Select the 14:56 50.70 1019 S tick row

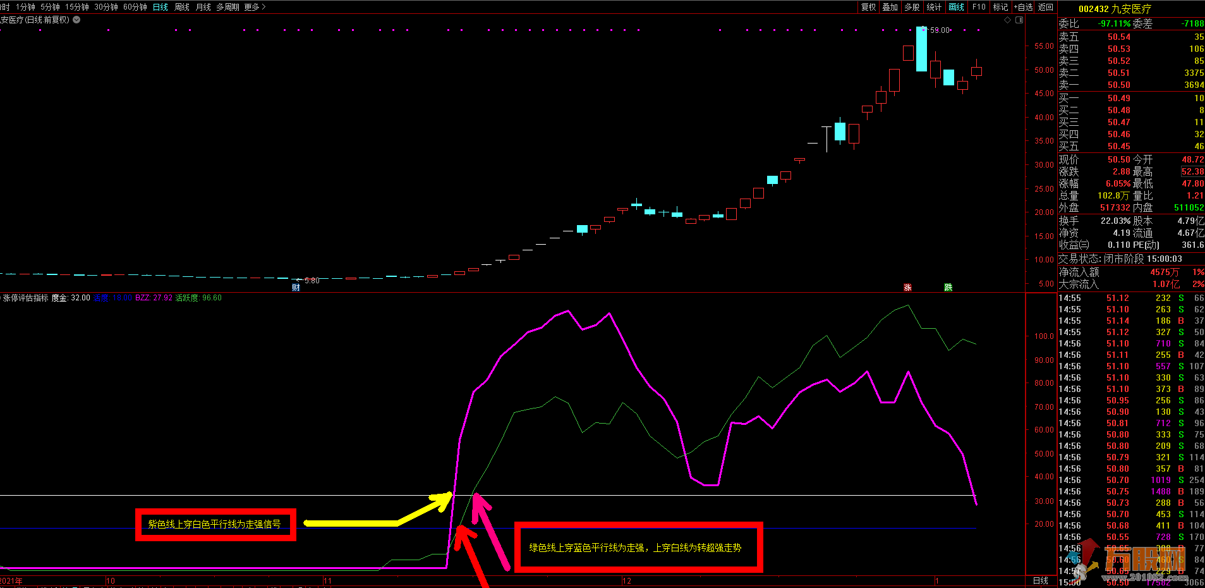[x=1131, y=480]
